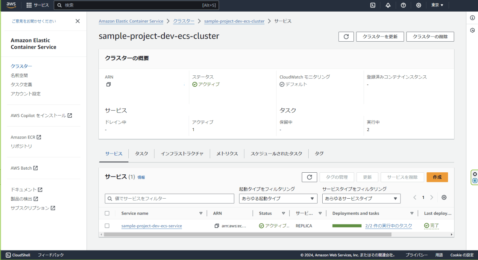Copy the cluster ARN with copy icon
The height and width of the screenshot is (260, 478).
click(109, 84)
